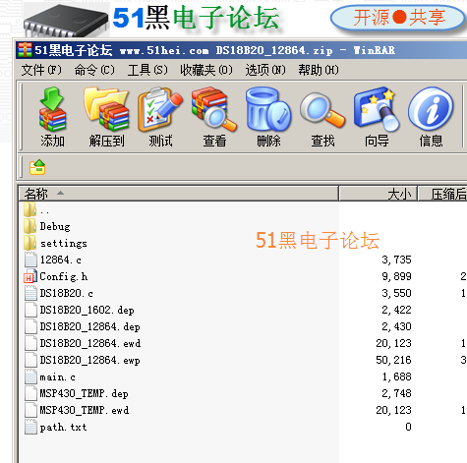The height and width of the screenshot is (463, 467).
Task: Click the main.c file icon
Action: click(30, 376)
